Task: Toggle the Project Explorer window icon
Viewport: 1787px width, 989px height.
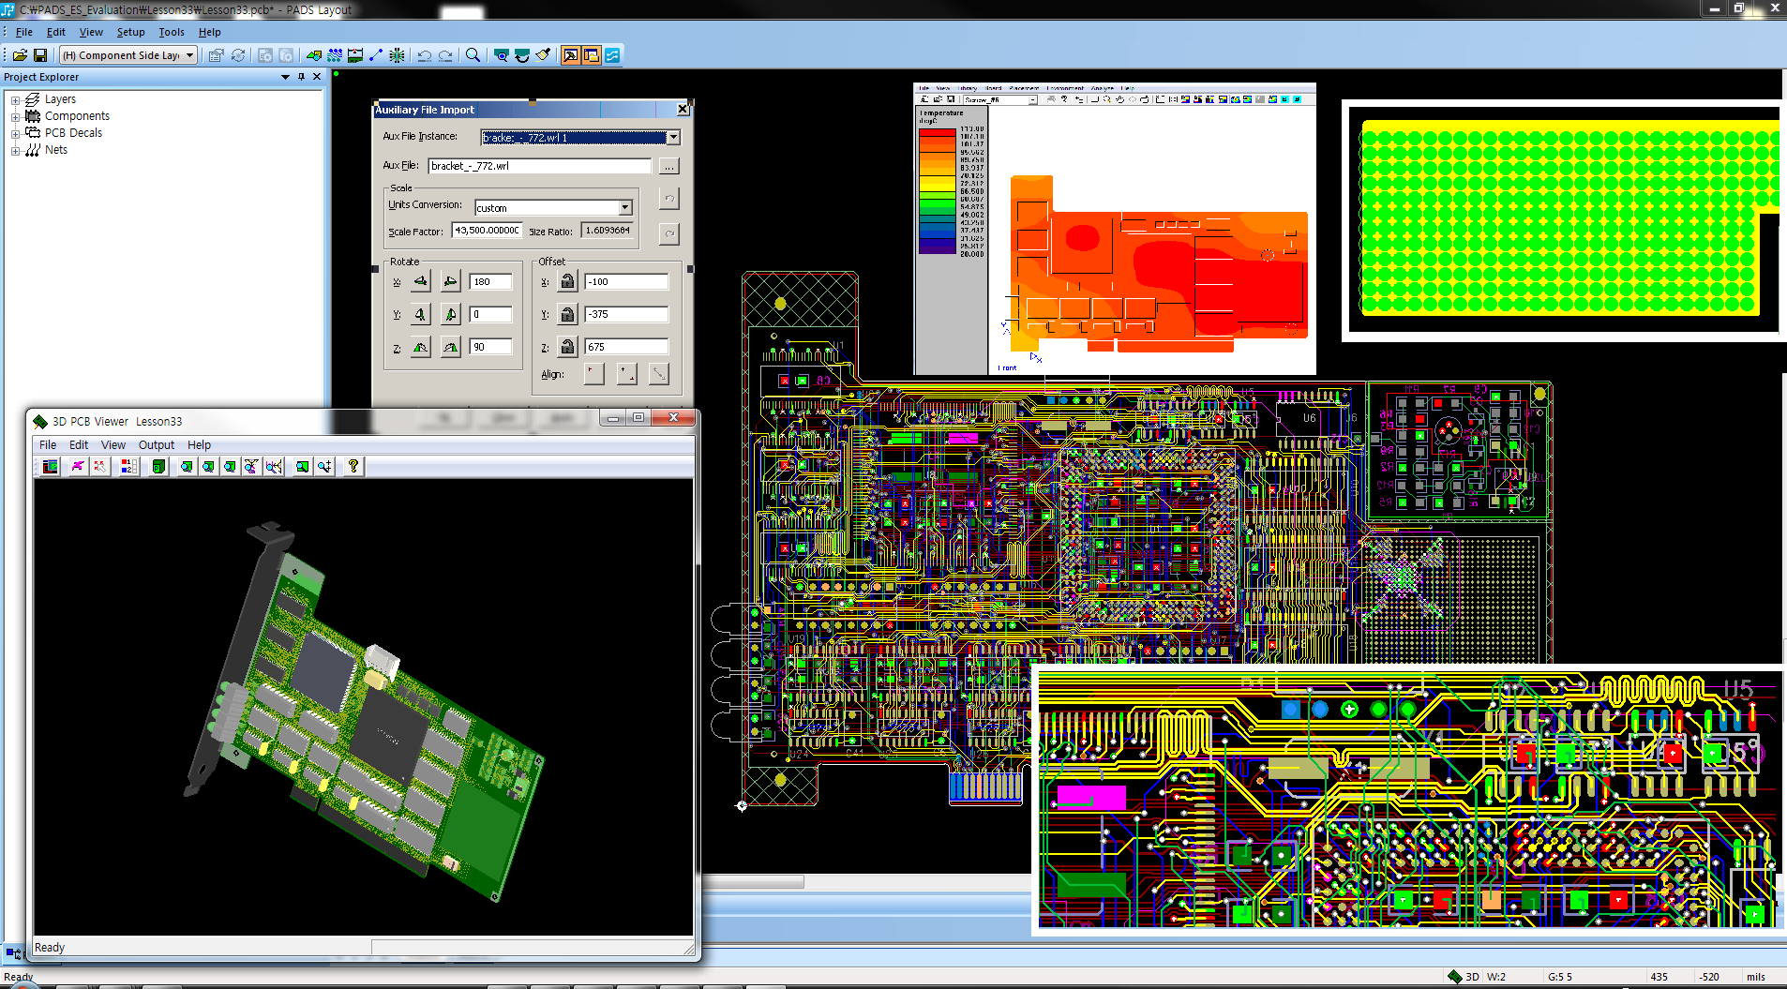Action: (x=592, y=55)
